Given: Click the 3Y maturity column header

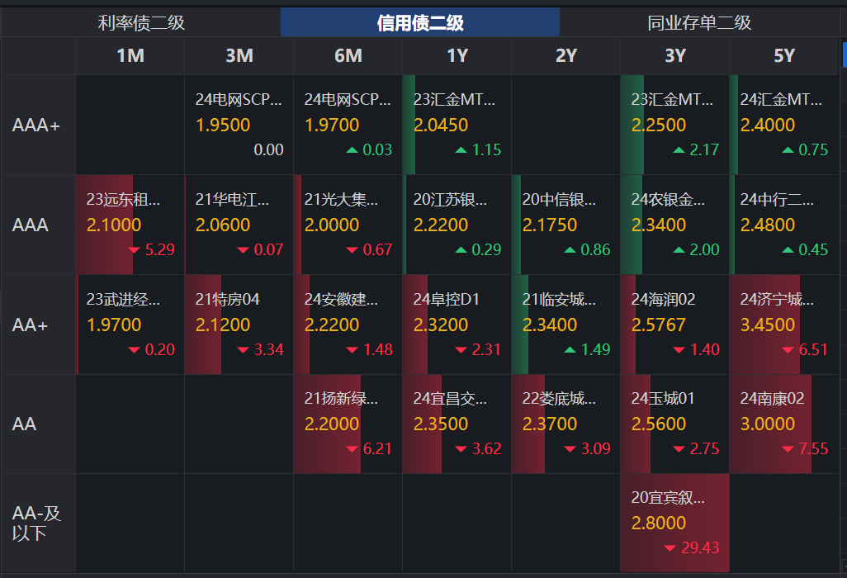Looking at the screenshot, I should pyautogui.click(x=674, y=56).
